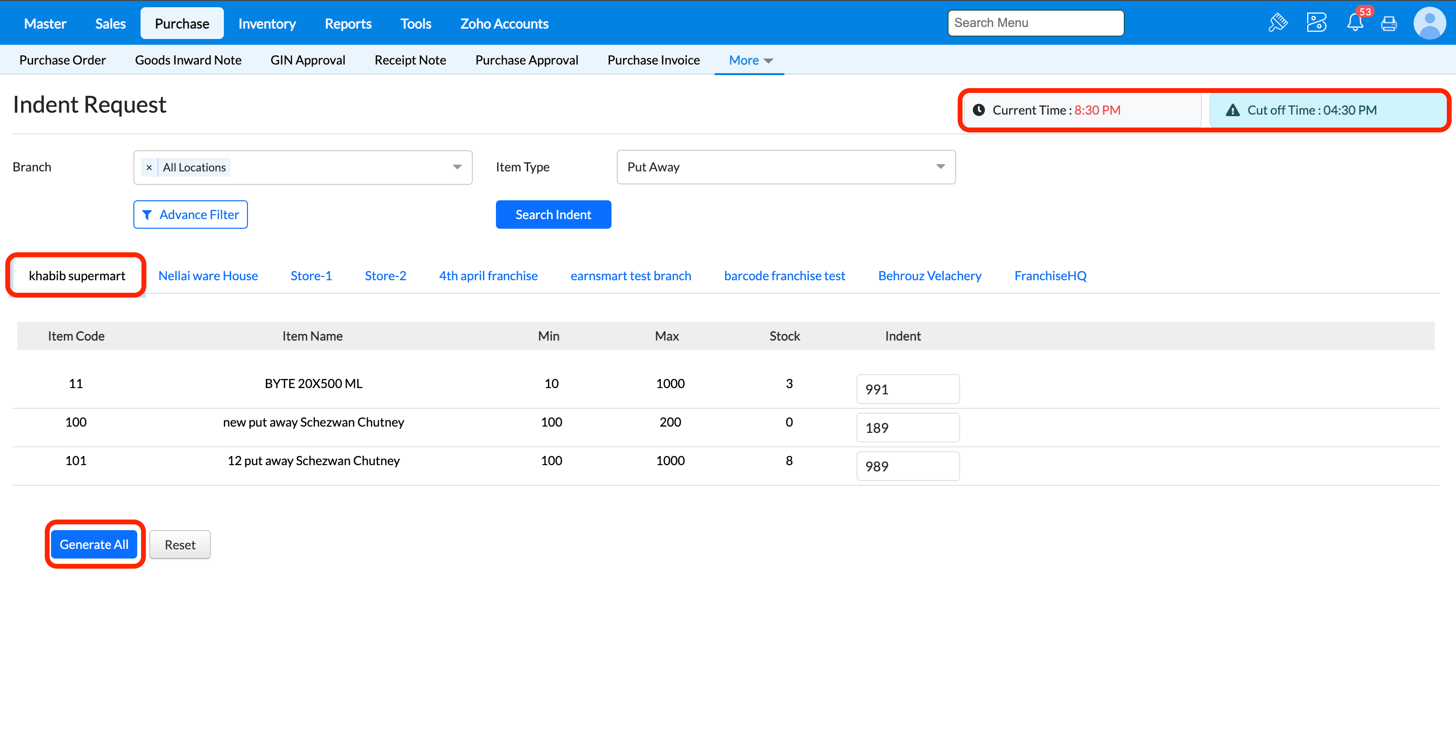This screenshot has width=1456, height=755.
Task: Open the user profile avatar
Action: point(1429,23)
